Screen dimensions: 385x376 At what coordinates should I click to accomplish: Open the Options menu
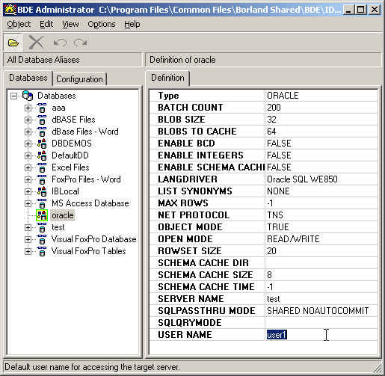tap(102, 24)
